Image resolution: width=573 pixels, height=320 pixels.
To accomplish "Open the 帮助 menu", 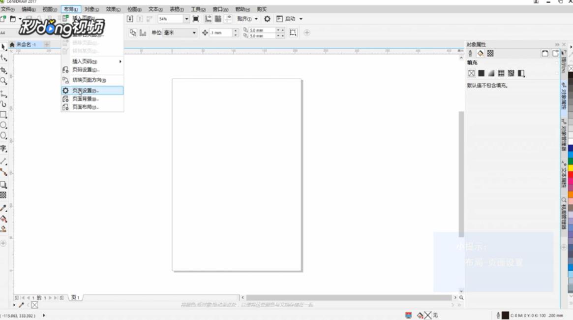I will 242,9.
